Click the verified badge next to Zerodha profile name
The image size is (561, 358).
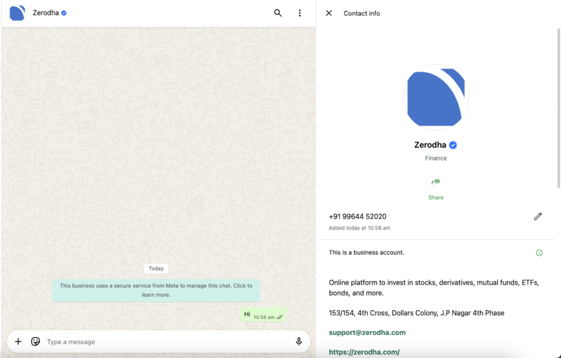[x=453, y=145]
